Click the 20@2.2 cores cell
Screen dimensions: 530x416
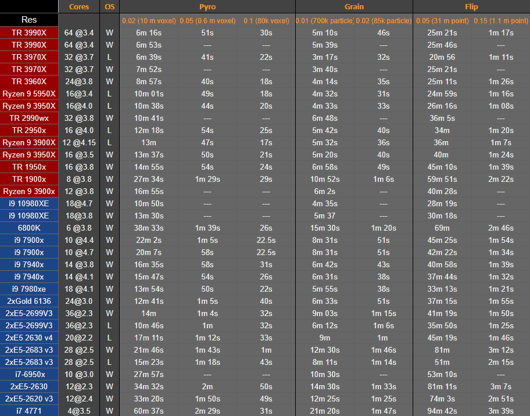tap(79, 338)
